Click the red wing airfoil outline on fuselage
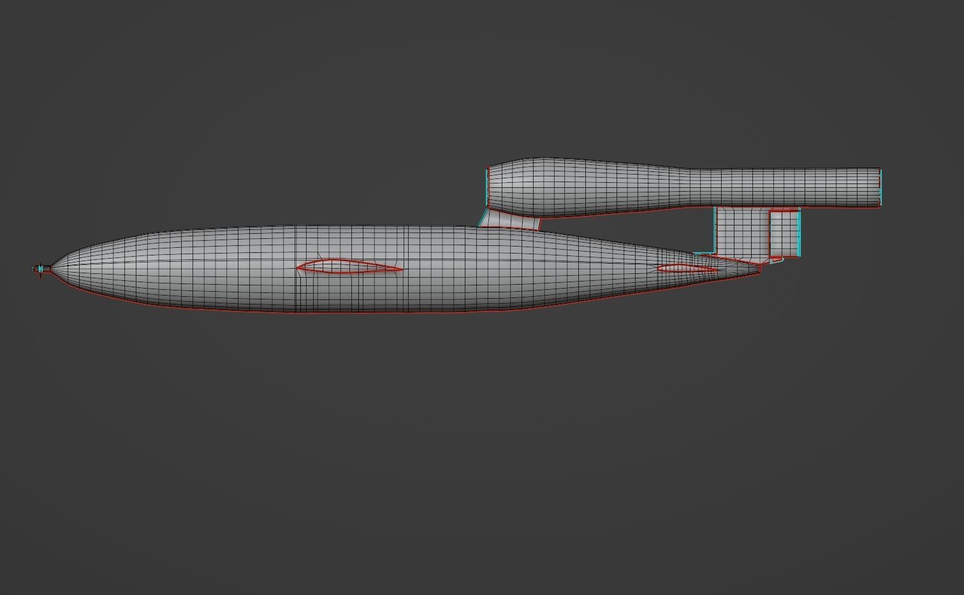964x595 pixels. tap(350, 266)
